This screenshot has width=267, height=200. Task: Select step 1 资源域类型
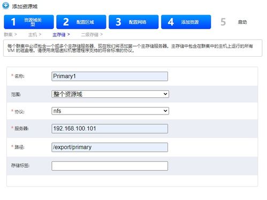[x=29, y=22]
